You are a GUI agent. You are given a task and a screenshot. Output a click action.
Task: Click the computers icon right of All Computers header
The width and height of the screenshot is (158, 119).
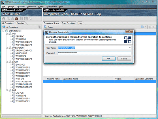click(x=40, y=27)
